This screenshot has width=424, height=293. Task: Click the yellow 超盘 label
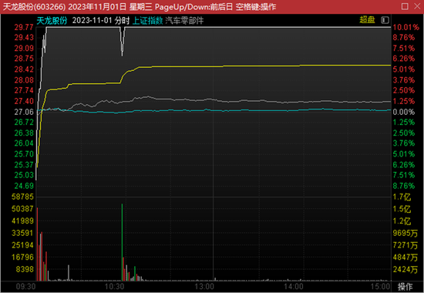367,20
